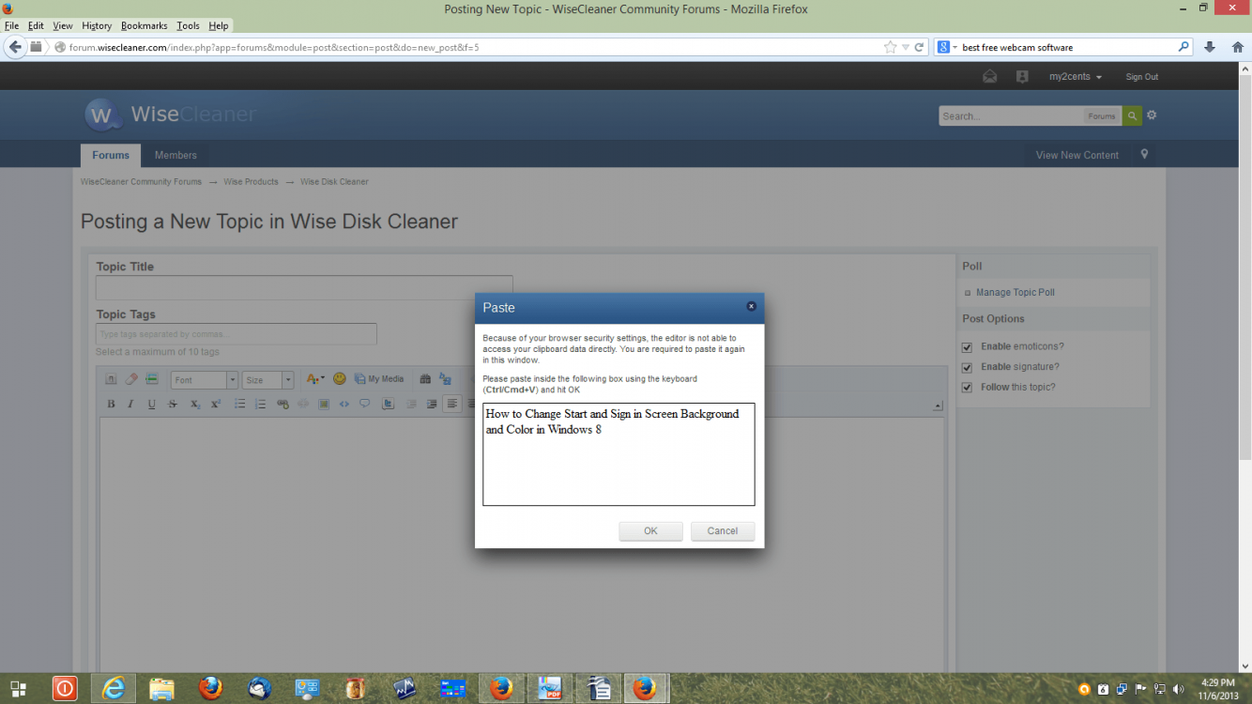Insert a numbered list
1252x704 pixels.
coord(260,404)
